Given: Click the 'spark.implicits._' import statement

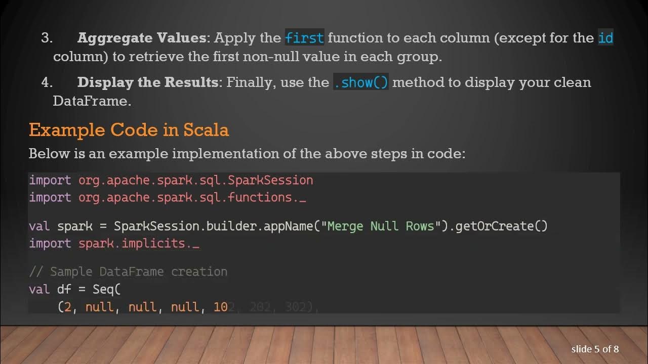Looking at the screenshot, I should pos(139,243).
